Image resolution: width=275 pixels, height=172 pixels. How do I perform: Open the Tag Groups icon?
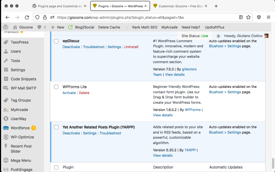point(6,100)
